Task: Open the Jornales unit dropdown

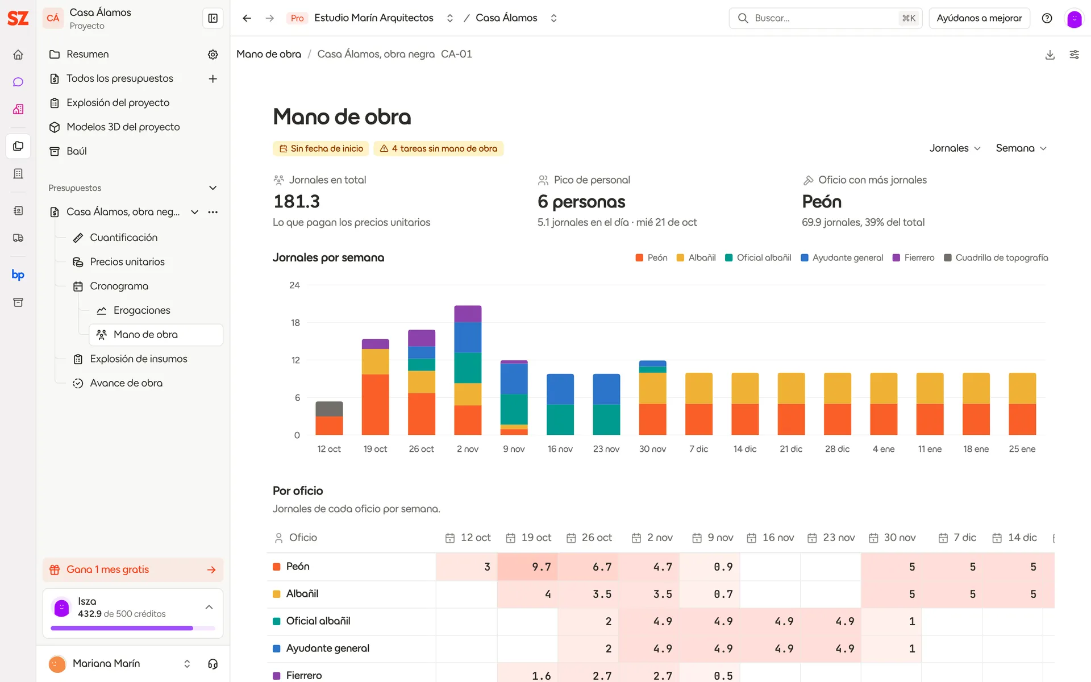Action: tap(955, 148)
